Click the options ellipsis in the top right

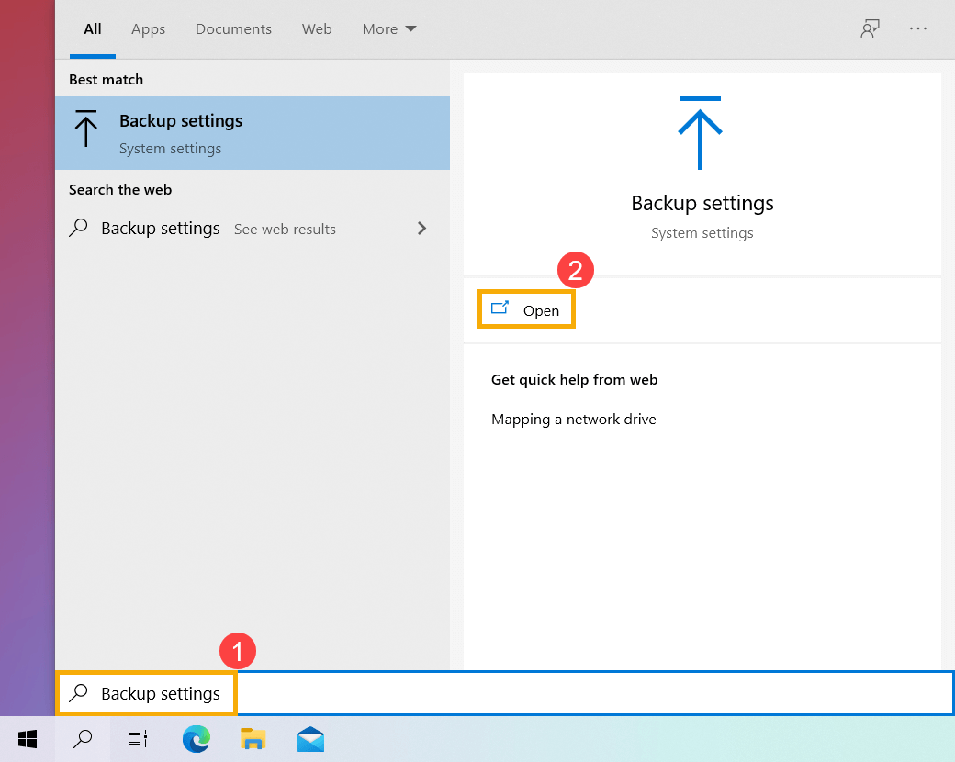click(x=918, y=28)
